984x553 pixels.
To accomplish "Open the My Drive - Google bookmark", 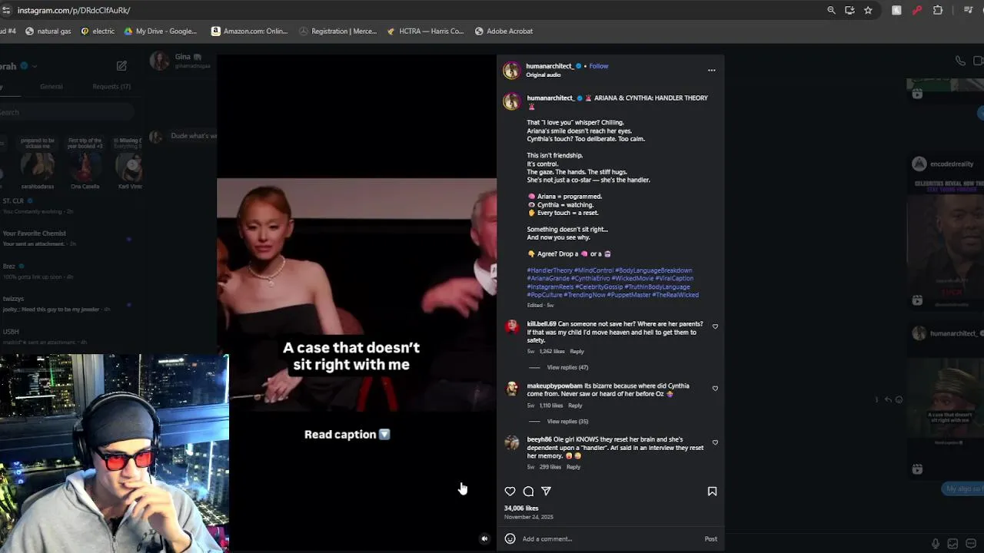I will click(x=160, y=31).
